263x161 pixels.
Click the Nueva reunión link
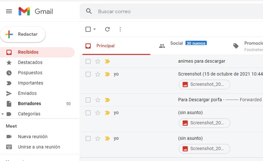33,137
